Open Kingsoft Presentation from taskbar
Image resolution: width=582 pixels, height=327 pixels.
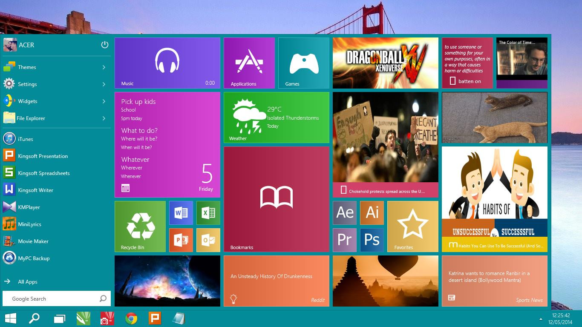[155, 318]
